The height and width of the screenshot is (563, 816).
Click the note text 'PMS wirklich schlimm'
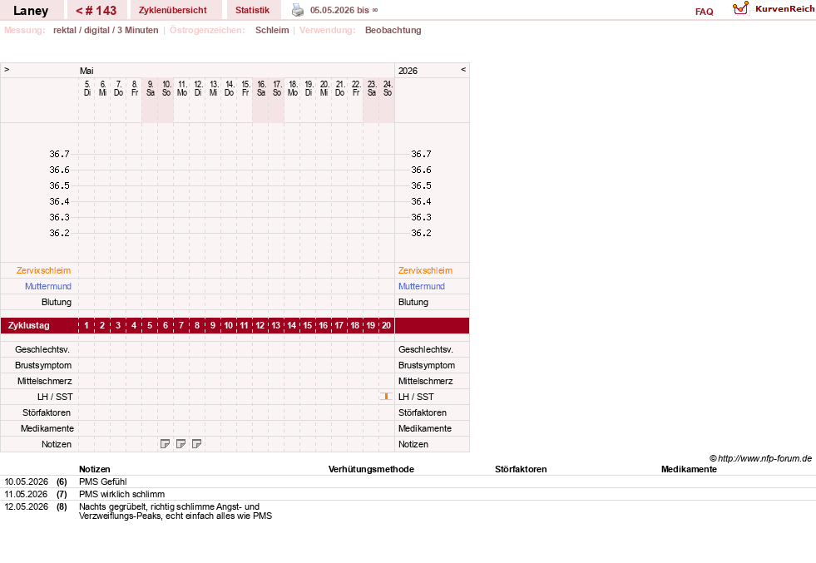point(121,494)
